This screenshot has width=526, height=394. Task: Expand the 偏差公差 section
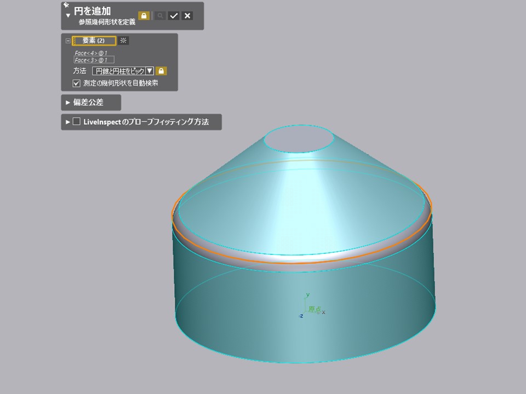[68, 102]
